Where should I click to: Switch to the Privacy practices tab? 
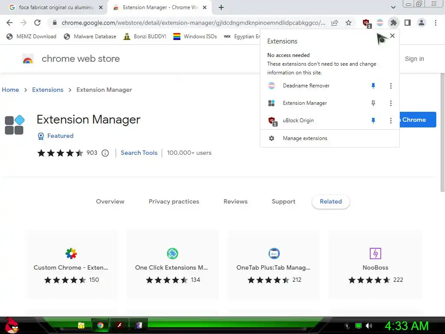[x=174, y=202]
